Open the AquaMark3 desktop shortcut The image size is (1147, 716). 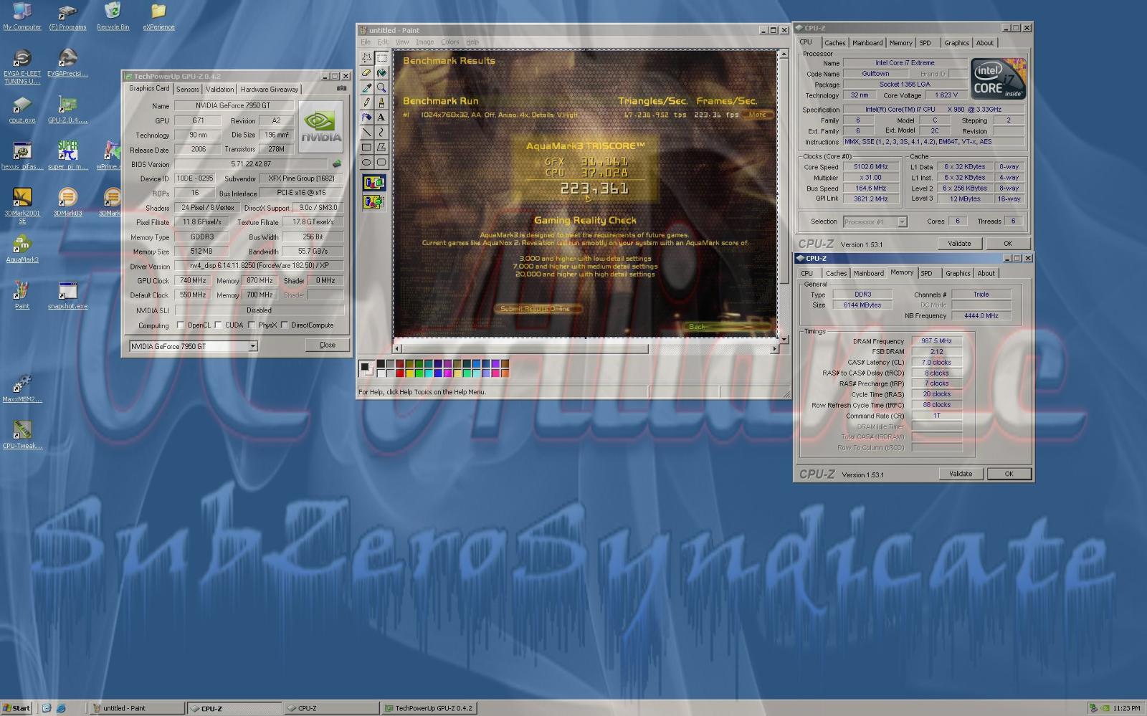[x=22, y=248]
